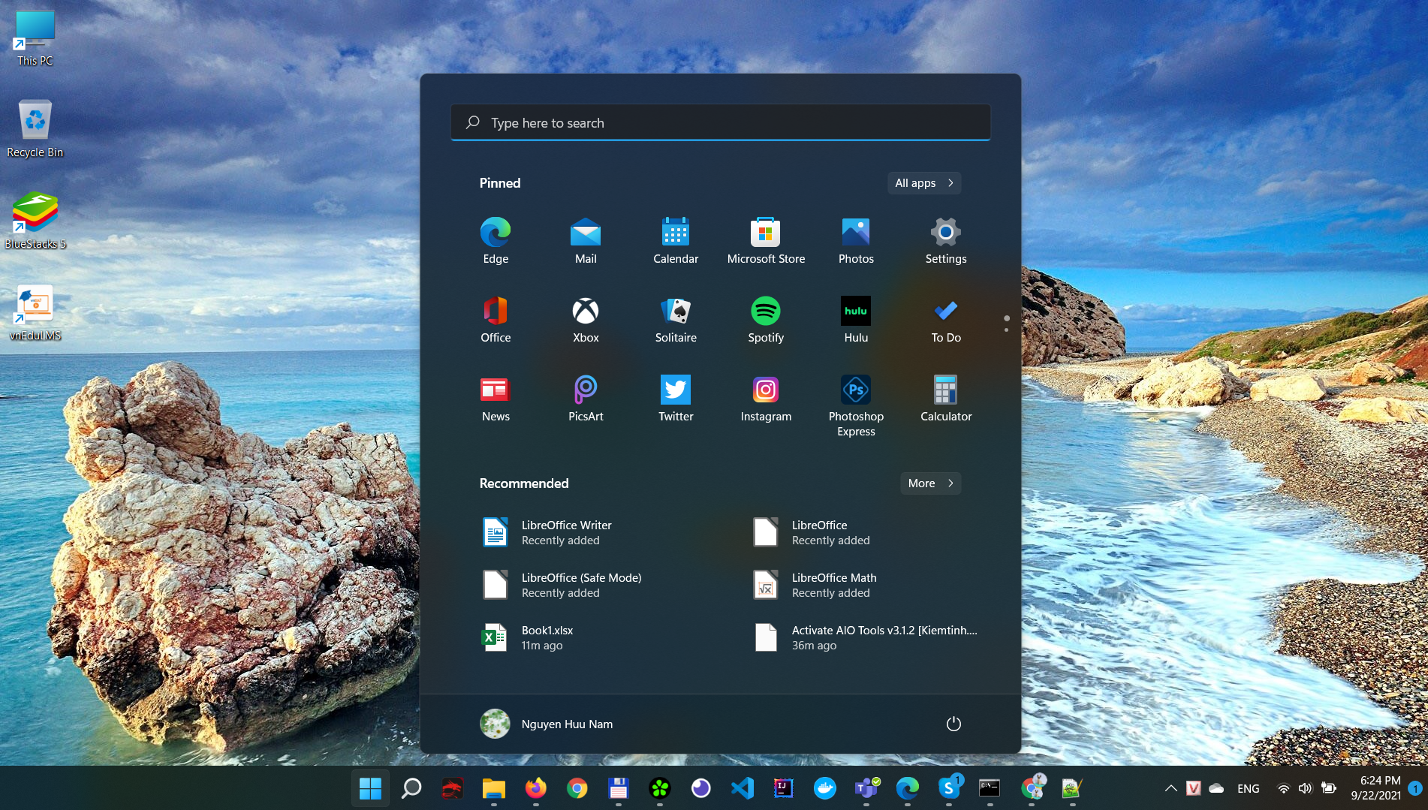
Task: Expand More recommended items
Action: (x=930, y=483)
